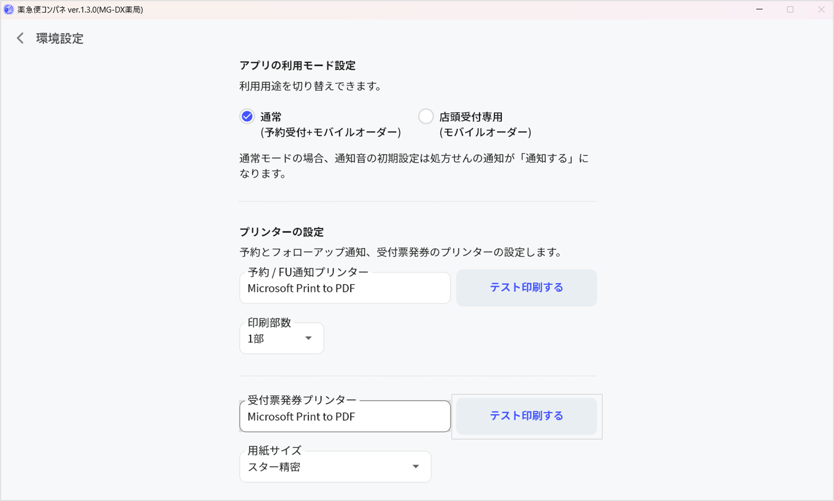Click the app logo in title bar
Viewport: 834px width, 501px height.
coord(8,9)
